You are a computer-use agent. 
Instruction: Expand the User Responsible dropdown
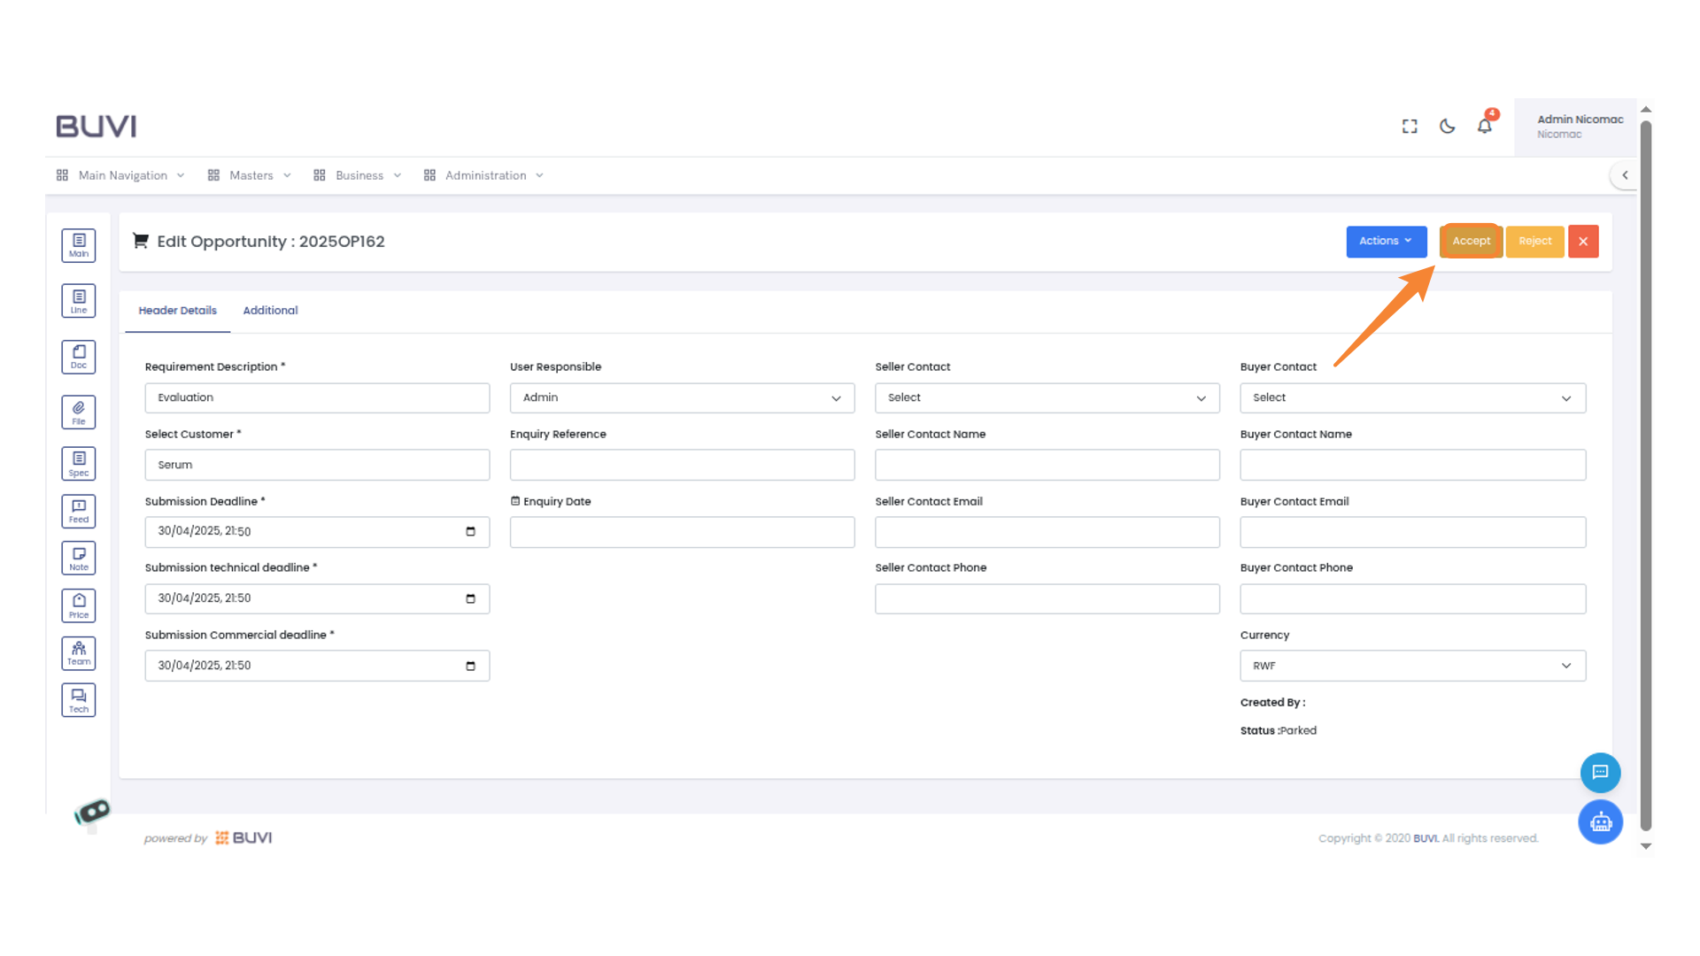click(682, 398)
